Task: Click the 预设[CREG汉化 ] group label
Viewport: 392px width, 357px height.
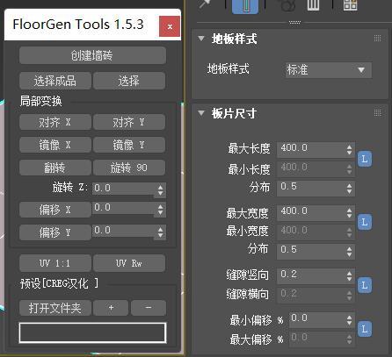Action: (x=59, y=283)
